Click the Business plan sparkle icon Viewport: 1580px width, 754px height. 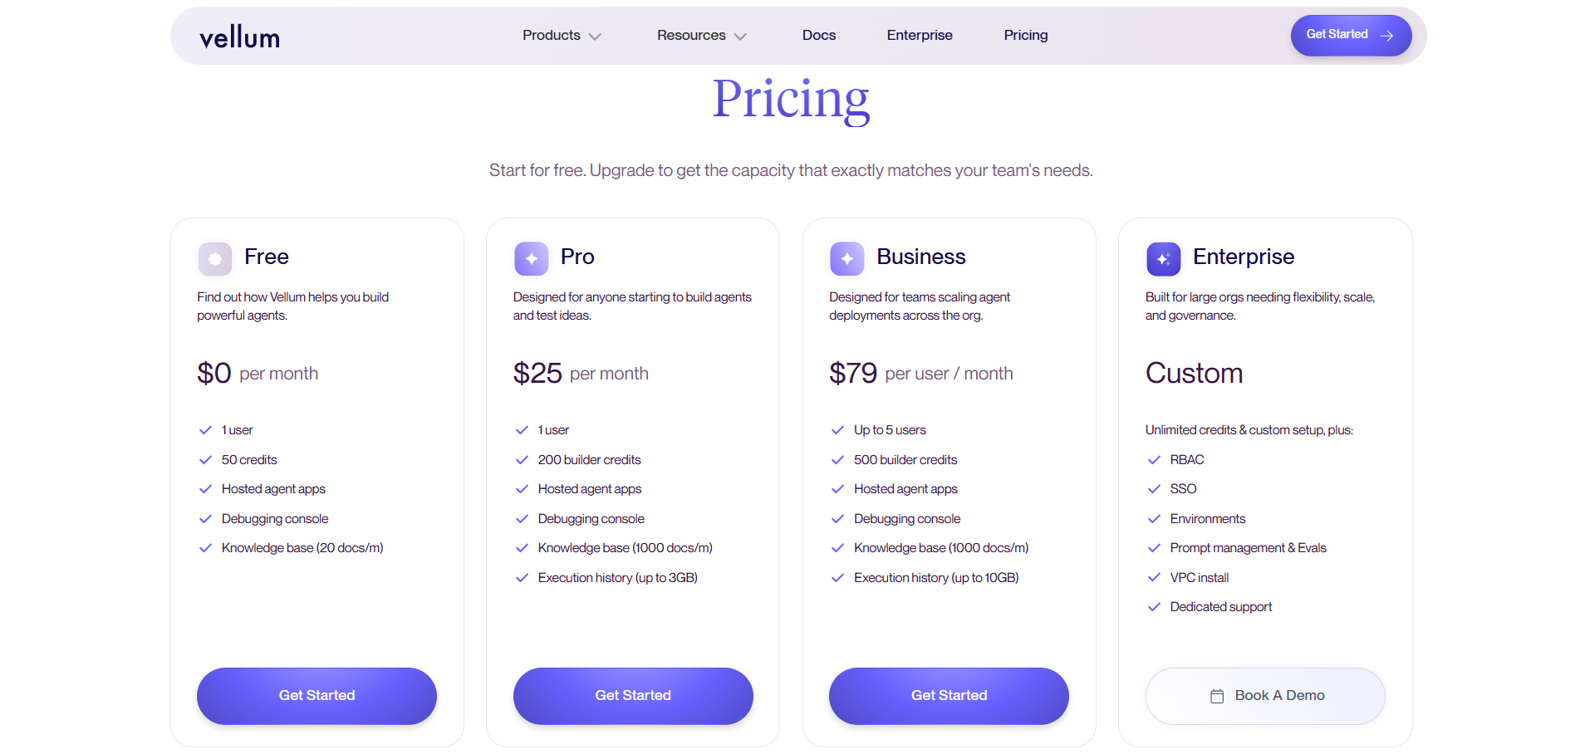pos(846,258)
